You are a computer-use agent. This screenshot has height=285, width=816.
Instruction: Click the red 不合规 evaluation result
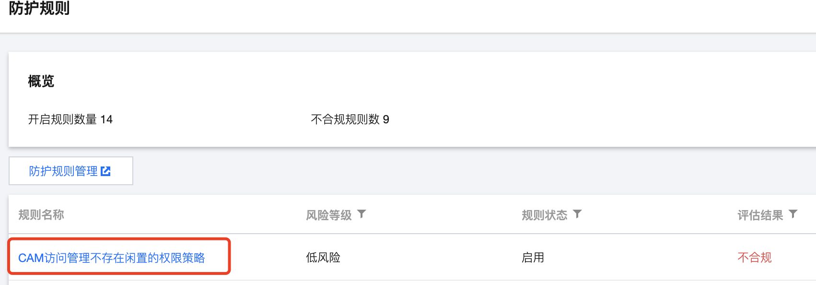coord(755,258)
